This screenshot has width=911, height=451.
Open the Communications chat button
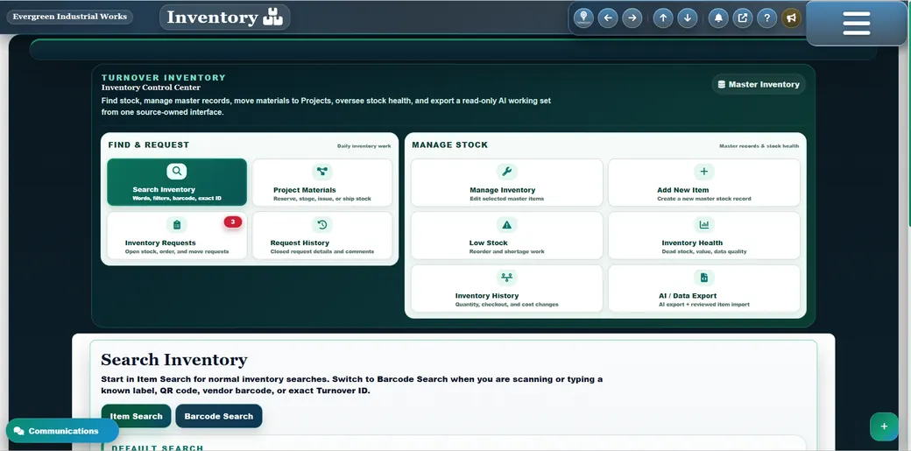(63, 431)
